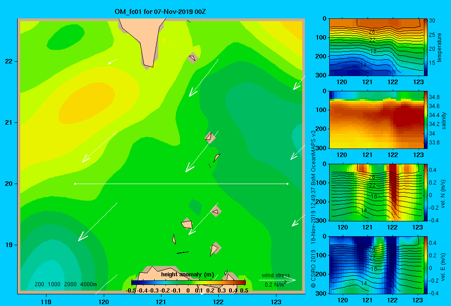Click the "salinity" vertical axis label
Image resolution: width=451 pixels, height=306 pixels.
[x=444, y=121]
